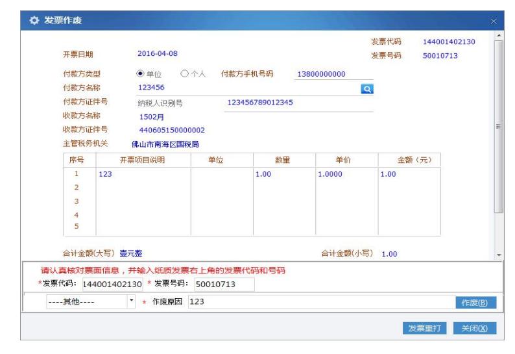The height and width of the screenshot is (354, 515).
Task: Select the 个人 payer type radio button
Action: pos(184,73)
